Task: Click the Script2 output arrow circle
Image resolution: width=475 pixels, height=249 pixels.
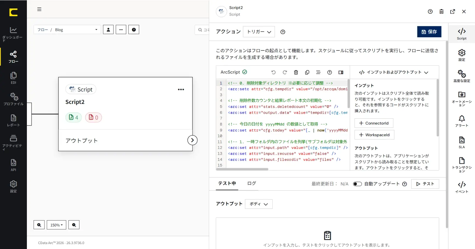Action: point(192,140)
